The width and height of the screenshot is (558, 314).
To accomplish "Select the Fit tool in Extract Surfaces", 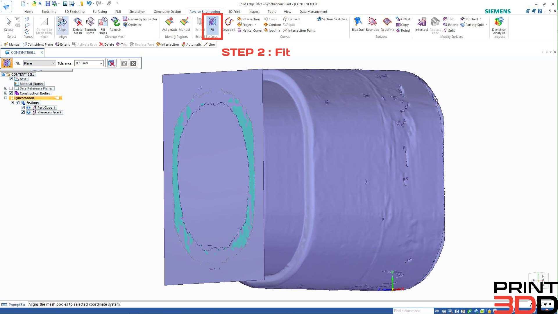I will click(x=212, y=25).
